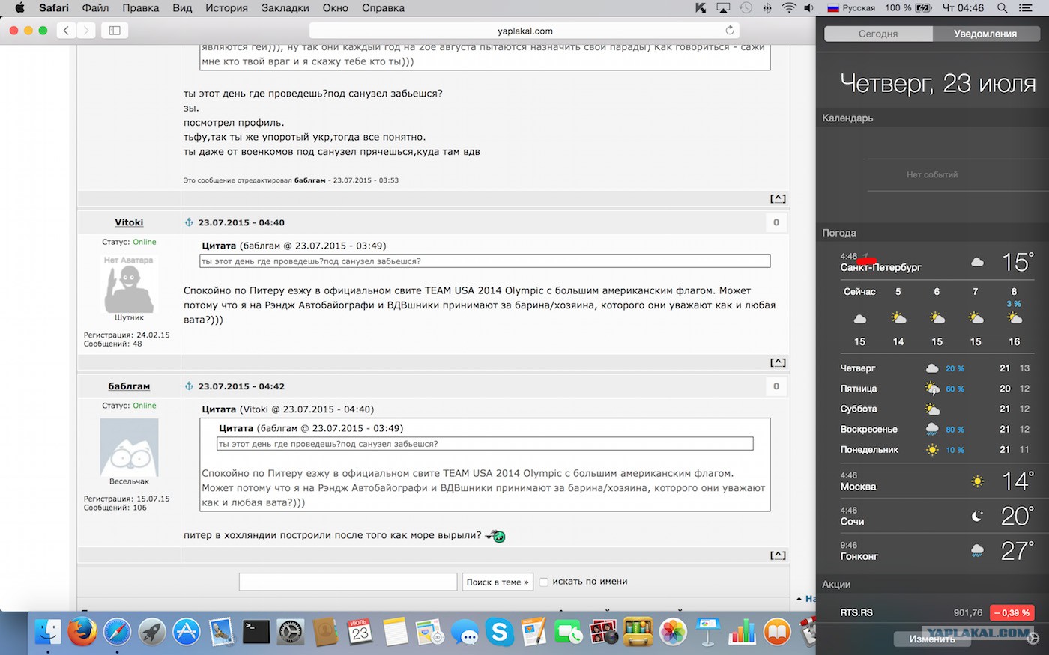Viewport: 1049px width, 655px height.
Task: Open Numbers chart icon in the Dock
Action: coord(743,633)
